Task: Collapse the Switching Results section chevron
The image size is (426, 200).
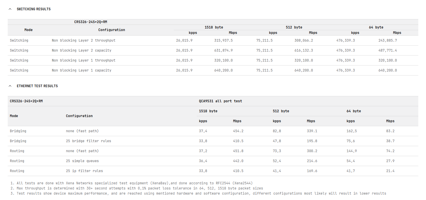Action: (x=10, y=9)
